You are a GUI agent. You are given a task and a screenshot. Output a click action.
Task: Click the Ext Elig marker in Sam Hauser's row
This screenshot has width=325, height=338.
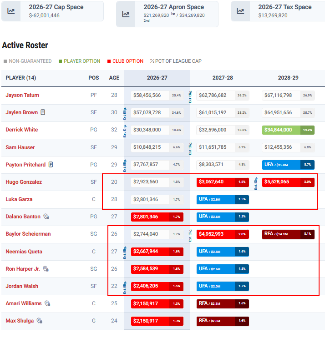click(190, 148)
